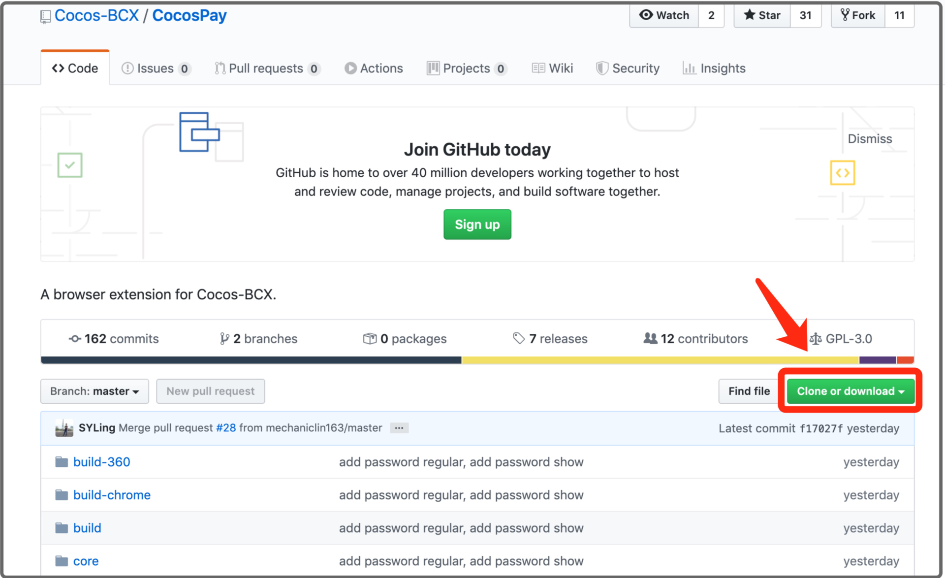This screenshot has width=945, height=578.
Task: Click the green Sign up button
Action: 477,225
